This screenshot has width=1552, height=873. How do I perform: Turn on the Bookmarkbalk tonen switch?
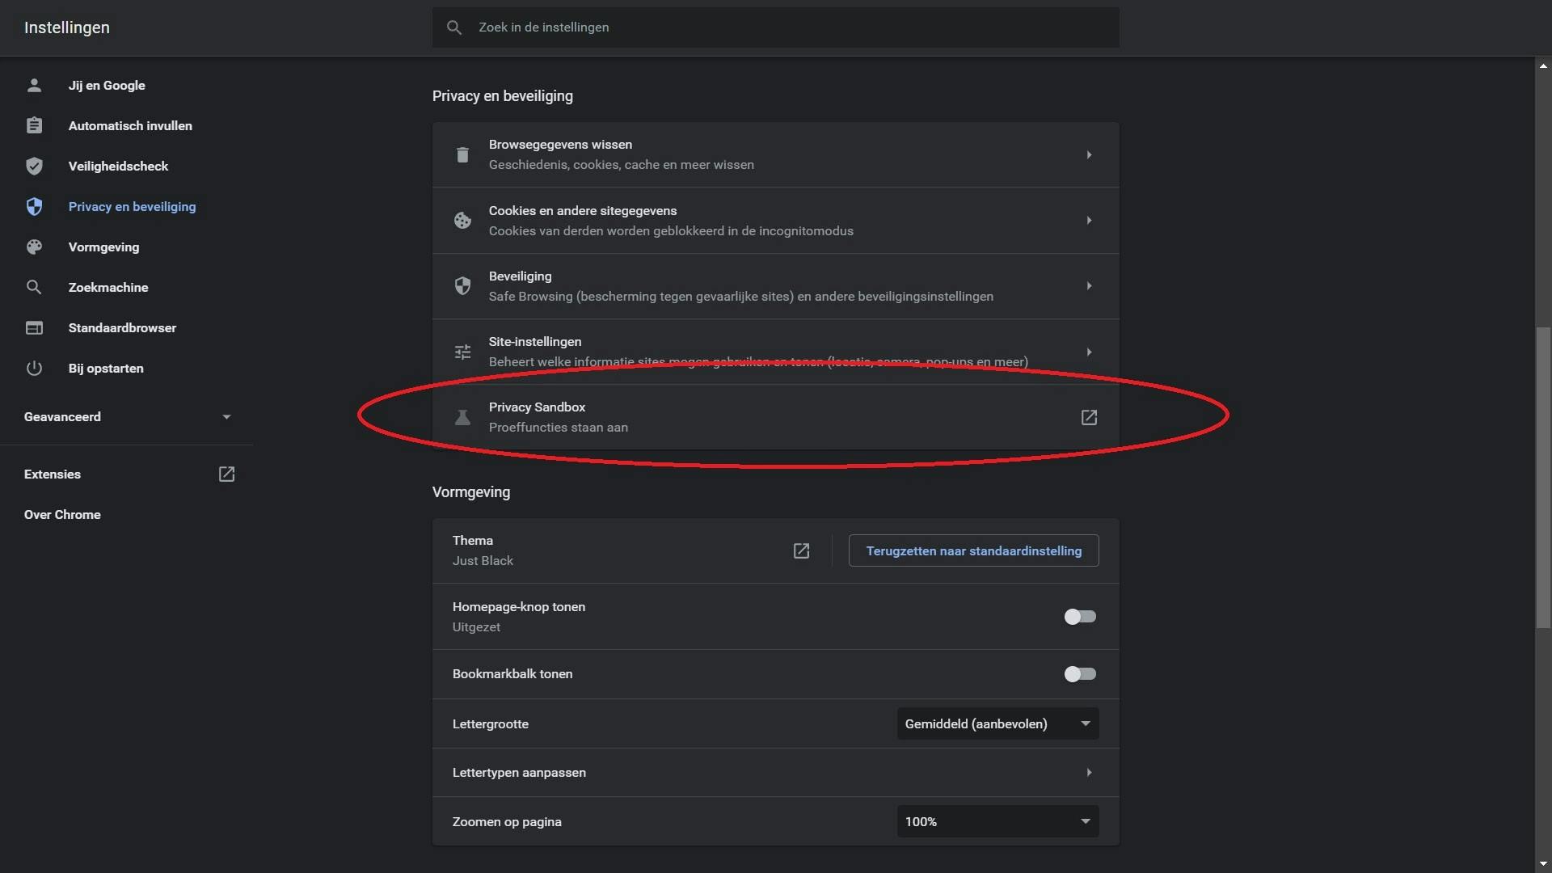coord(1080,674)
